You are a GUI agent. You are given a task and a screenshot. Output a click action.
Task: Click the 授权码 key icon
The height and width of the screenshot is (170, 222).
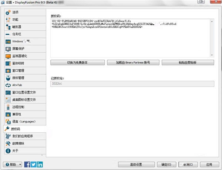[7, 129]
